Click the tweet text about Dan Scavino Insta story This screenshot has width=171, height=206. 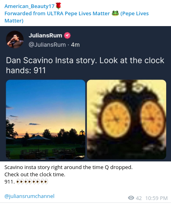(85, 65)
